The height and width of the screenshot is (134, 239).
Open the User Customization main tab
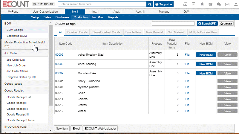pos(45,12)
